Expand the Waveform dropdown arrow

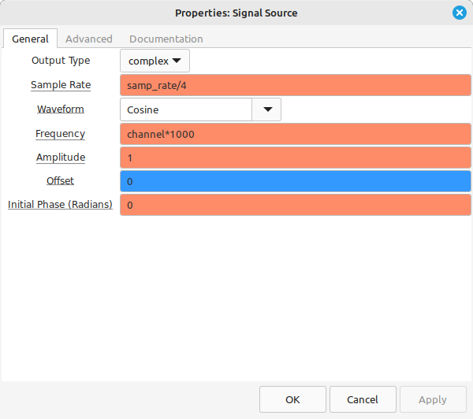tap(266, 109)
